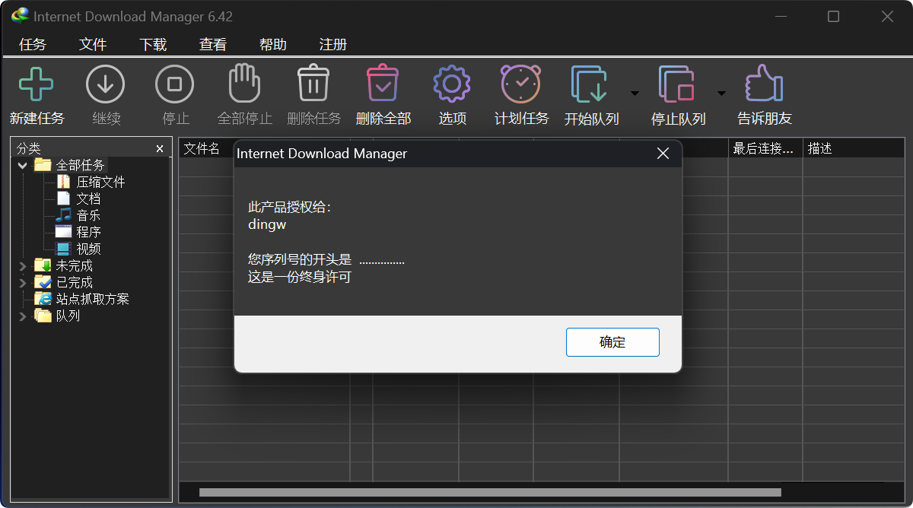Close the 分类 sidebar panel

(x=160, y=148)
